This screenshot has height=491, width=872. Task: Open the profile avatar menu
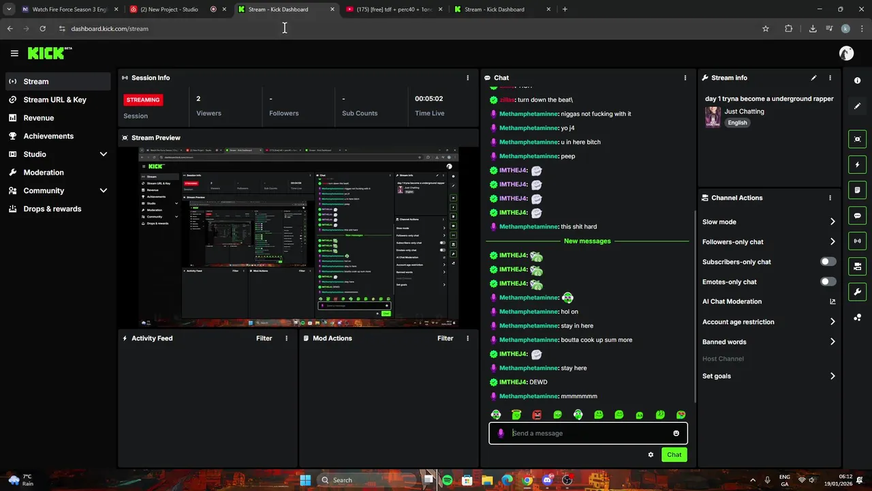pos(846,53)
